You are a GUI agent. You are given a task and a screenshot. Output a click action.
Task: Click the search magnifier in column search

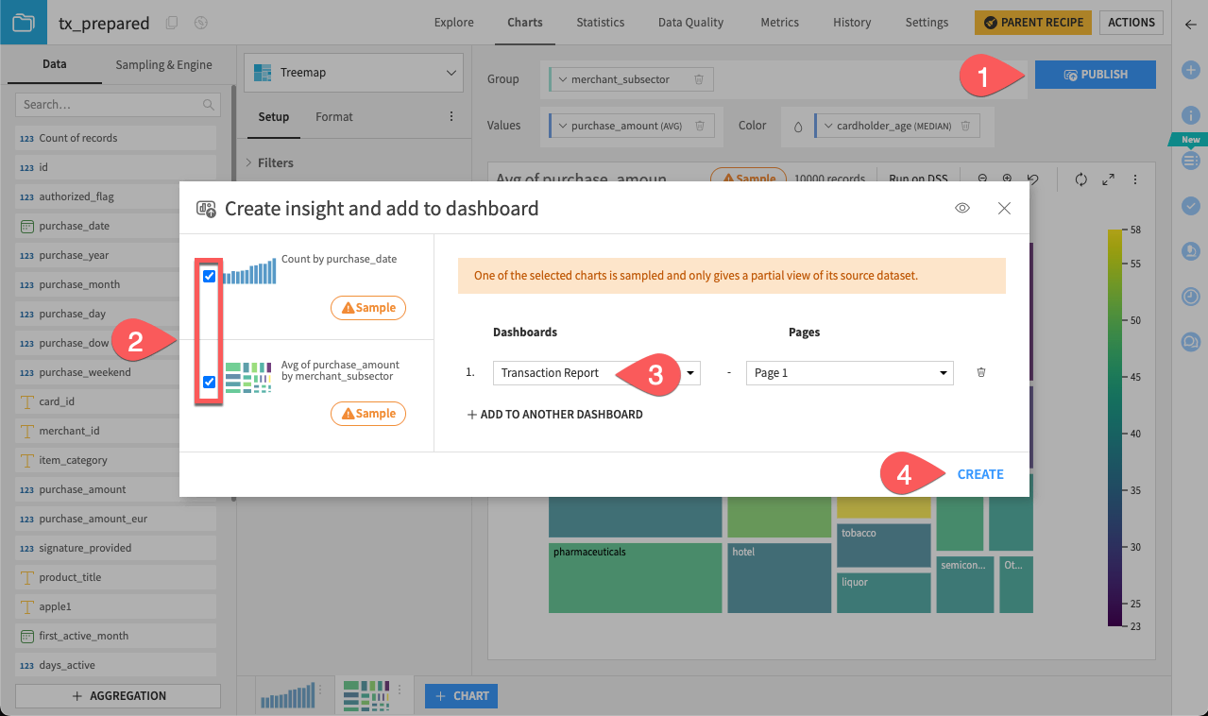[209, 105]
